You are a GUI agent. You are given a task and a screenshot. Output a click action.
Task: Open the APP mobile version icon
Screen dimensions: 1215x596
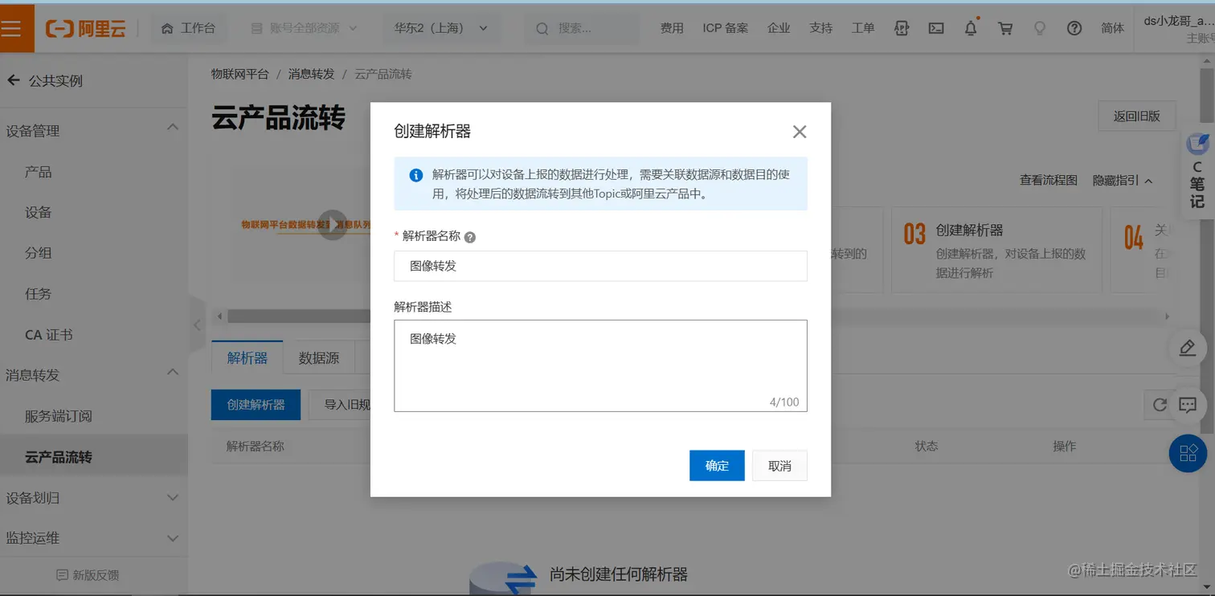(901, 27)
